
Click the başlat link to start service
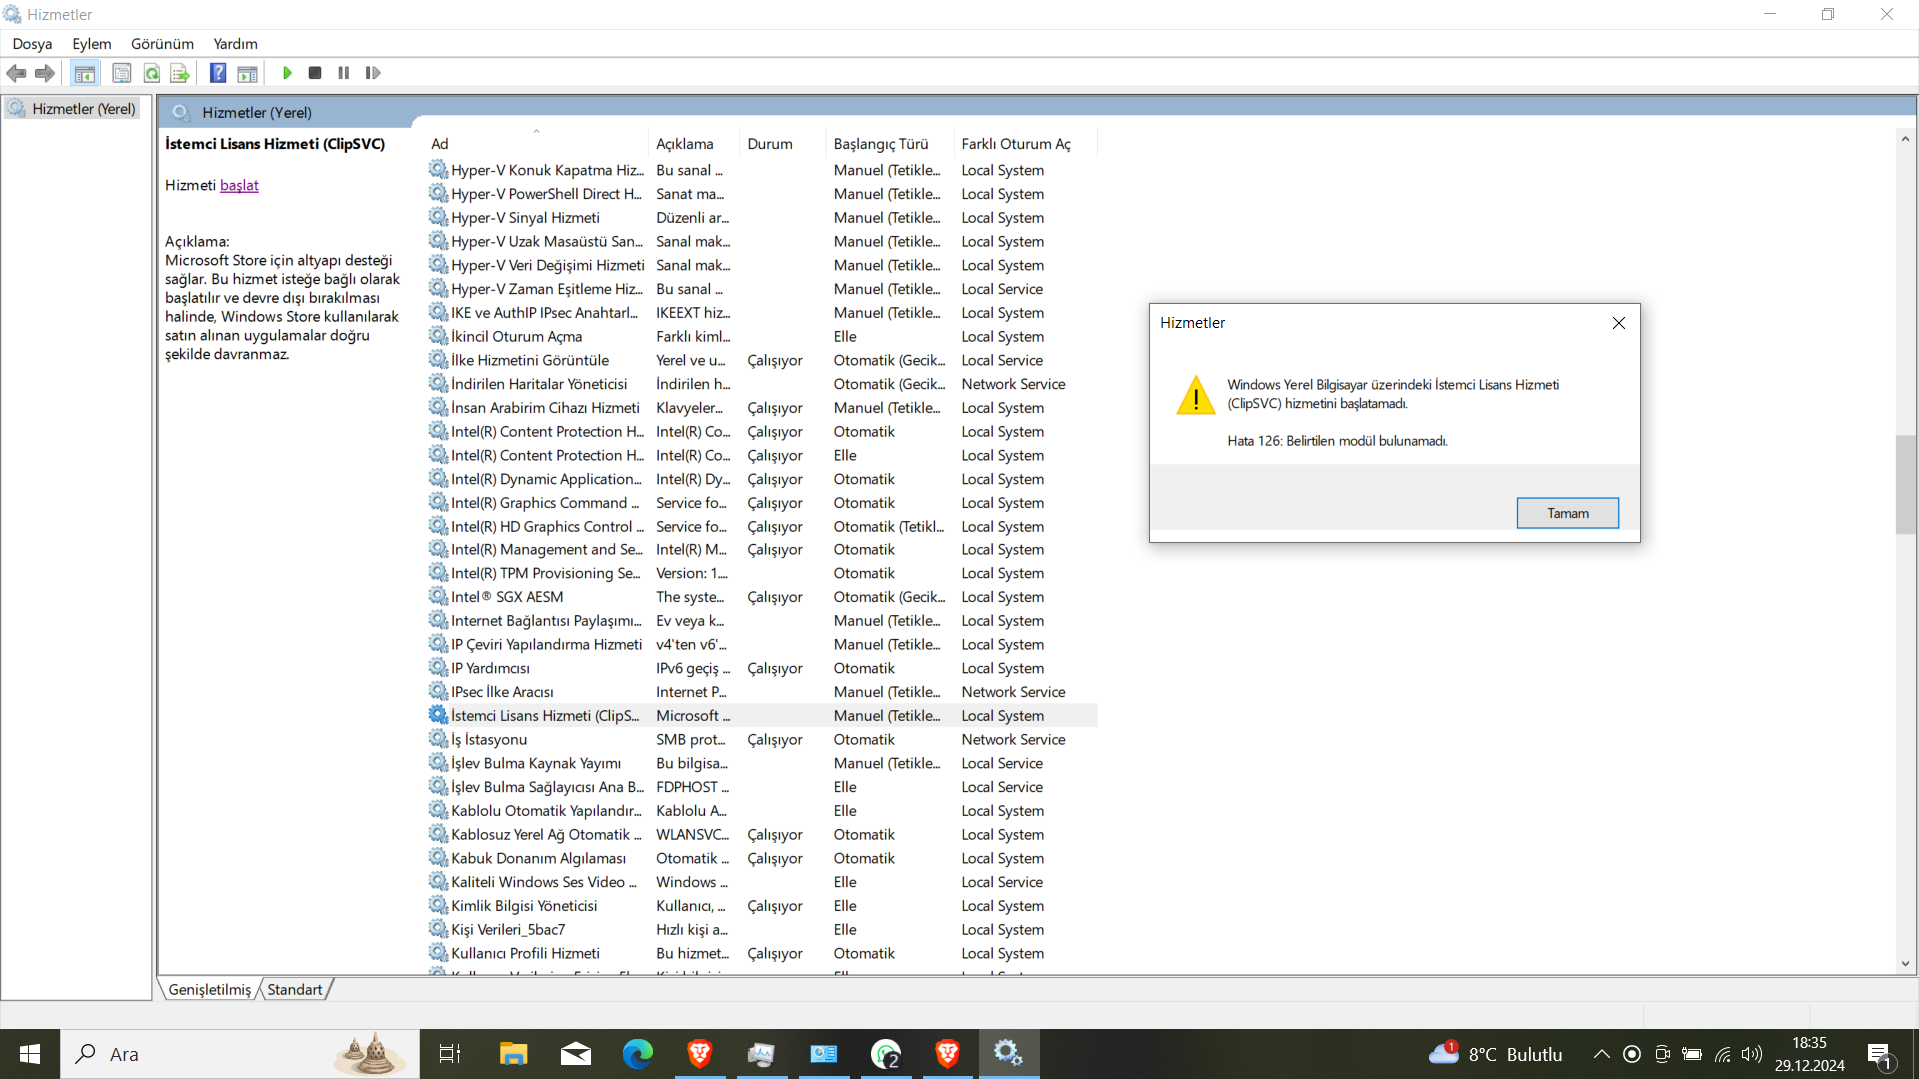[239, 185]
